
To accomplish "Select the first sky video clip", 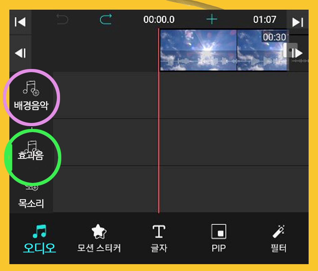I will click(198, 50).
